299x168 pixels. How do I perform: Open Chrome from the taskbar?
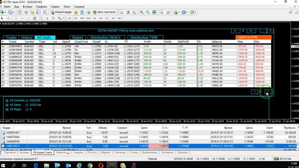coord(90,165)
